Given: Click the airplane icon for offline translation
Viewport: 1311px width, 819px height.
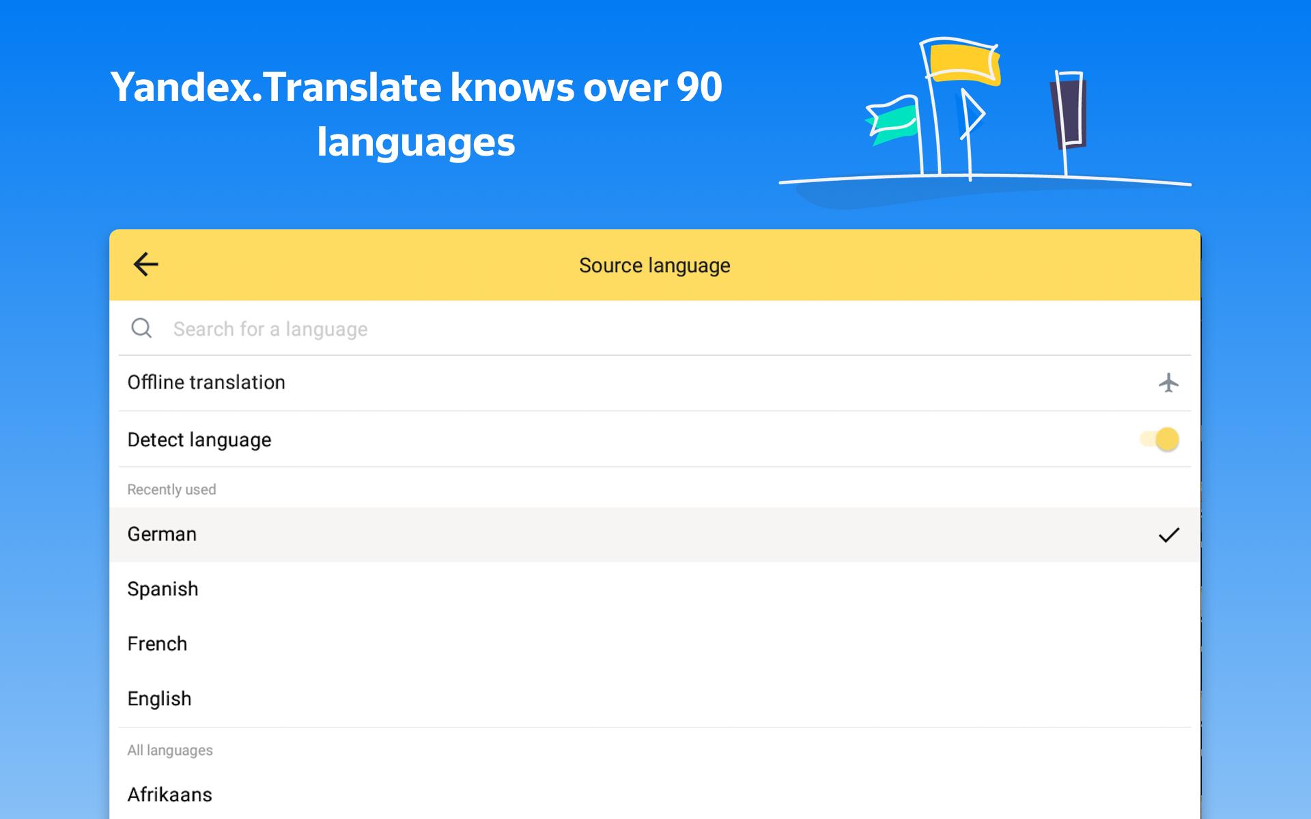Looking at the screenshot, I should pos(1169,382).
